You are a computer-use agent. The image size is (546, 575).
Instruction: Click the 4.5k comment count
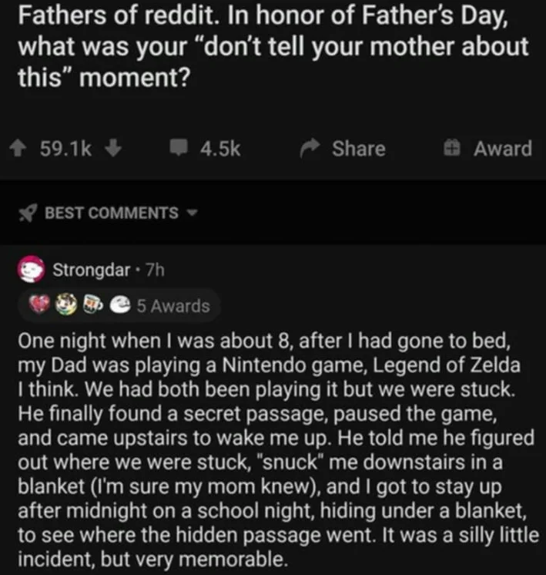click(x=219, y=149)
